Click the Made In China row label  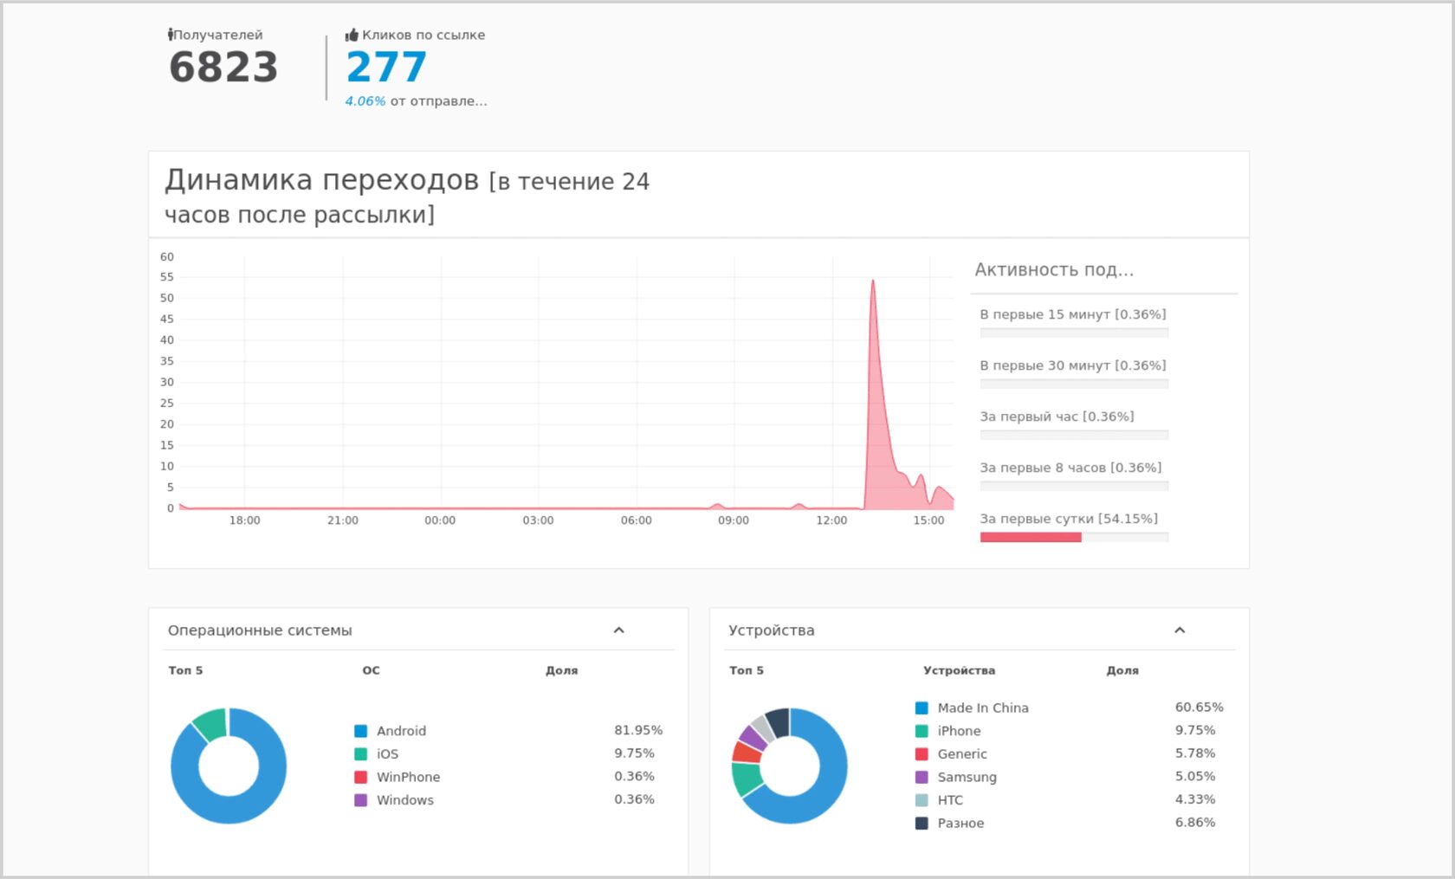pyautogui.click(x=983, y=708)
